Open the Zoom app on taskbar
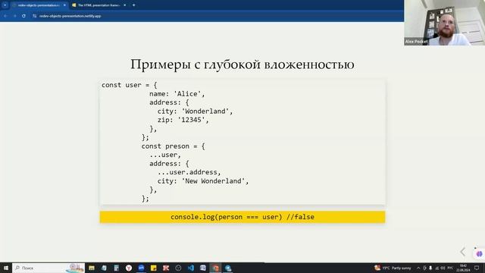Screen dimensions: 485x273 click(x=141, y=268)
